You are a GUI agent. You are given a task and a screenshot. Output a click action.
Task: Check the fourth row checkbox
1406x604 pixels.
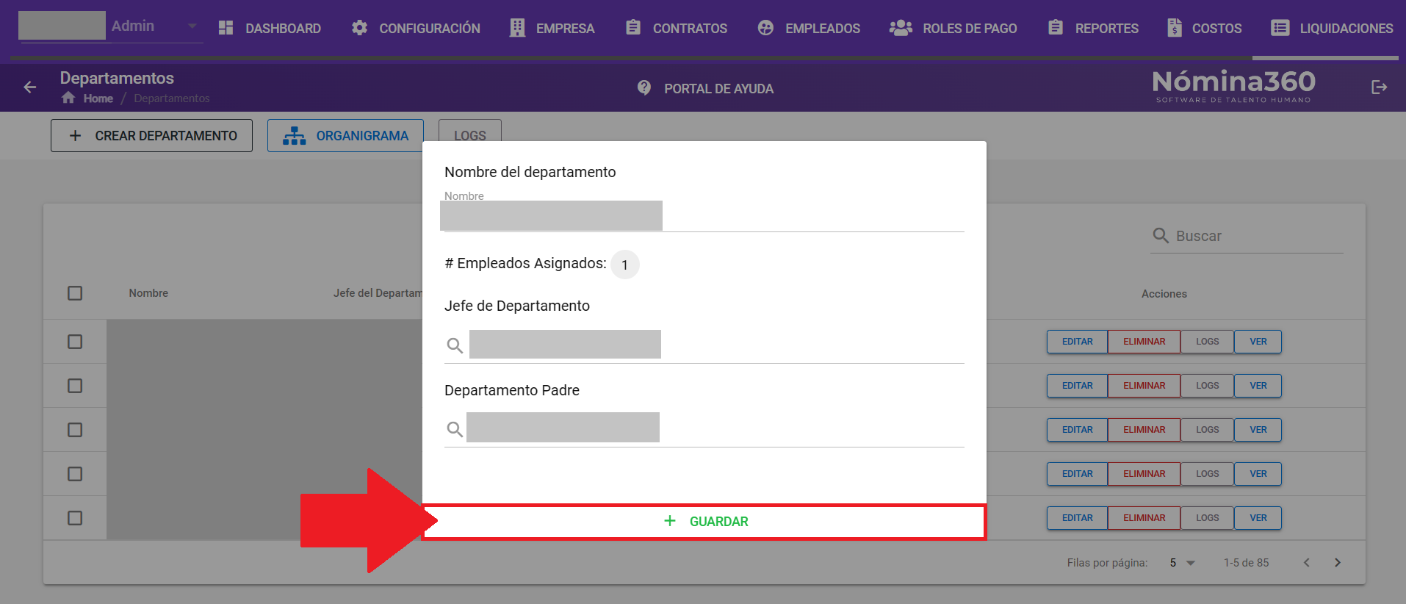pyautogui.click(x=75, y=474)
